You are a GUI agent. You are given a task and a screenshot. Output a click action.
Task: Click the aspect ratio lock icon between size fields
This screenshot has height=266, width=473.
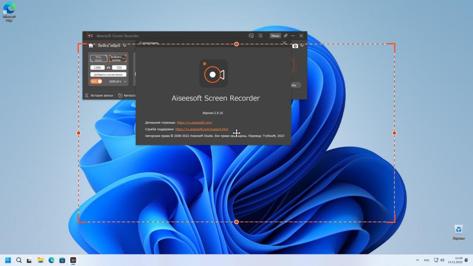coord(108,67)
